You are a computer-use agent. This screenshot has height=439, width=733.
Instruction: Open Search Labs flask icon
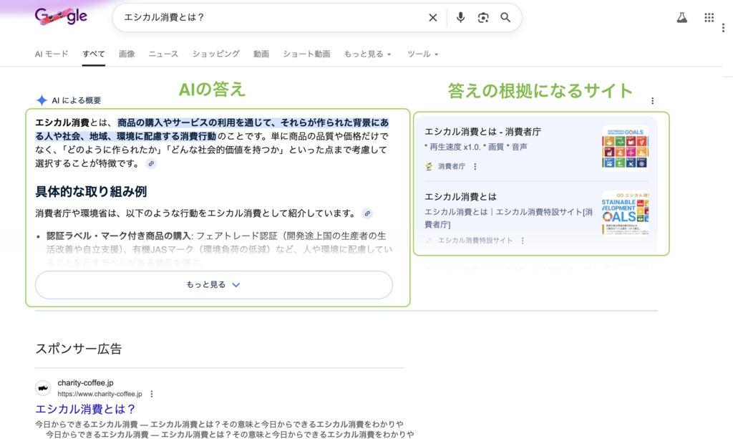point(681,18)
